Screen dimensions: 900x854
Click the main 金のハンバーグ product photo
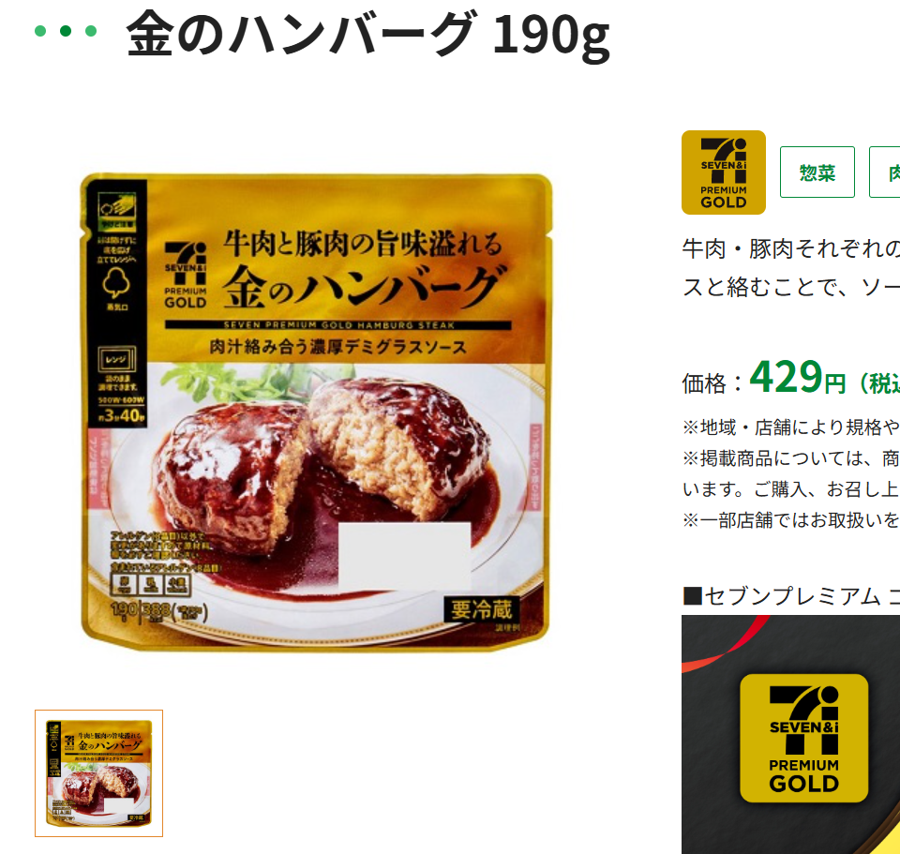[316, 412]
